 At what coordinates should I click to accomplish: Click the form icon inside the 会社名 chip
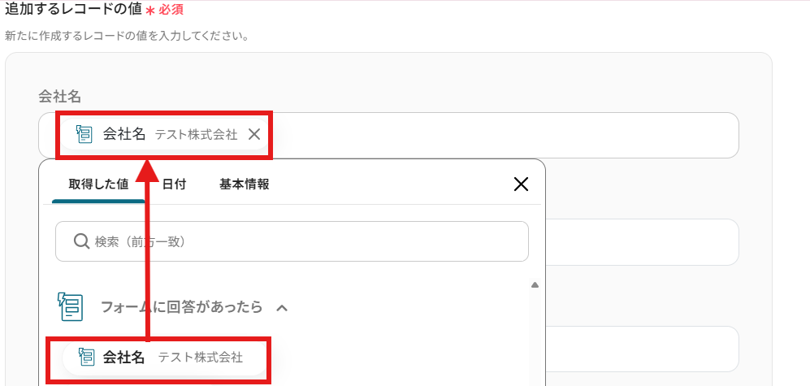pyautogui.click(x=84, y=134)
